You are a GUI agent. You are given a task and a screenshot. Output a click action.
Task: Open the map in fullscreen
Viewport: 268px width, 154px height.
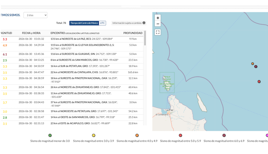158,32
